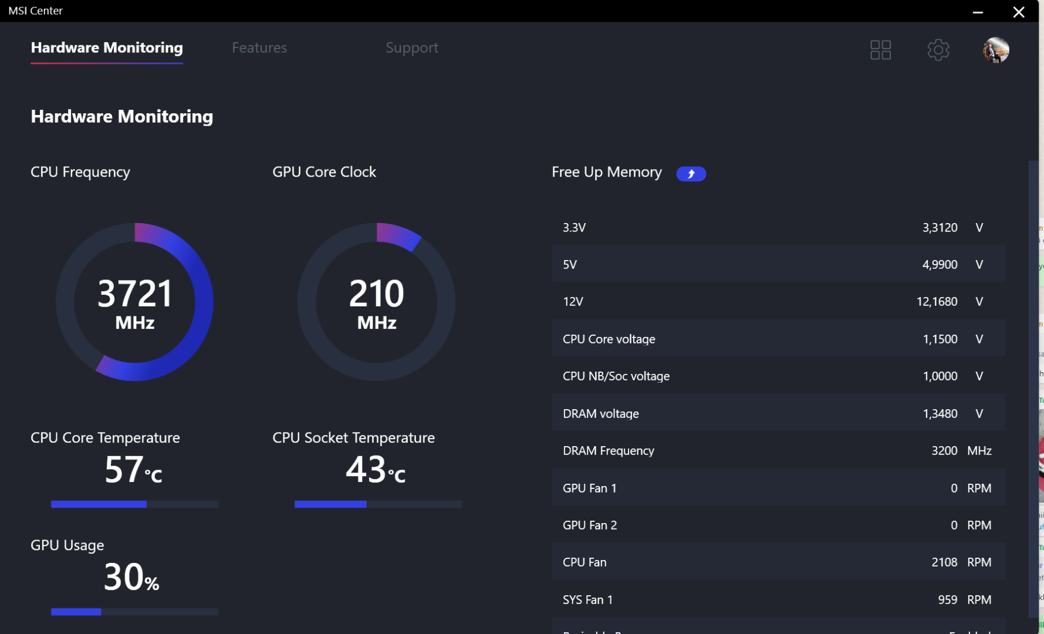Open the Support tab
This screenshot has width=1044, height=634.
tap(411, 48)
